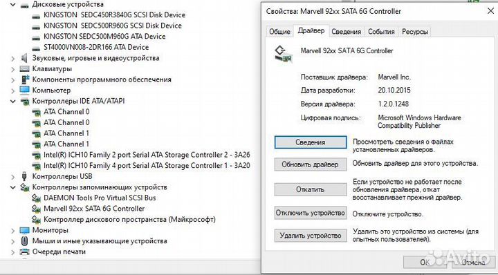The width and height of the screenshot is (498, 275).
Task: Click the Marvell device icon in properties dialog
Action: pyautogui.click(x=284, y=54)
